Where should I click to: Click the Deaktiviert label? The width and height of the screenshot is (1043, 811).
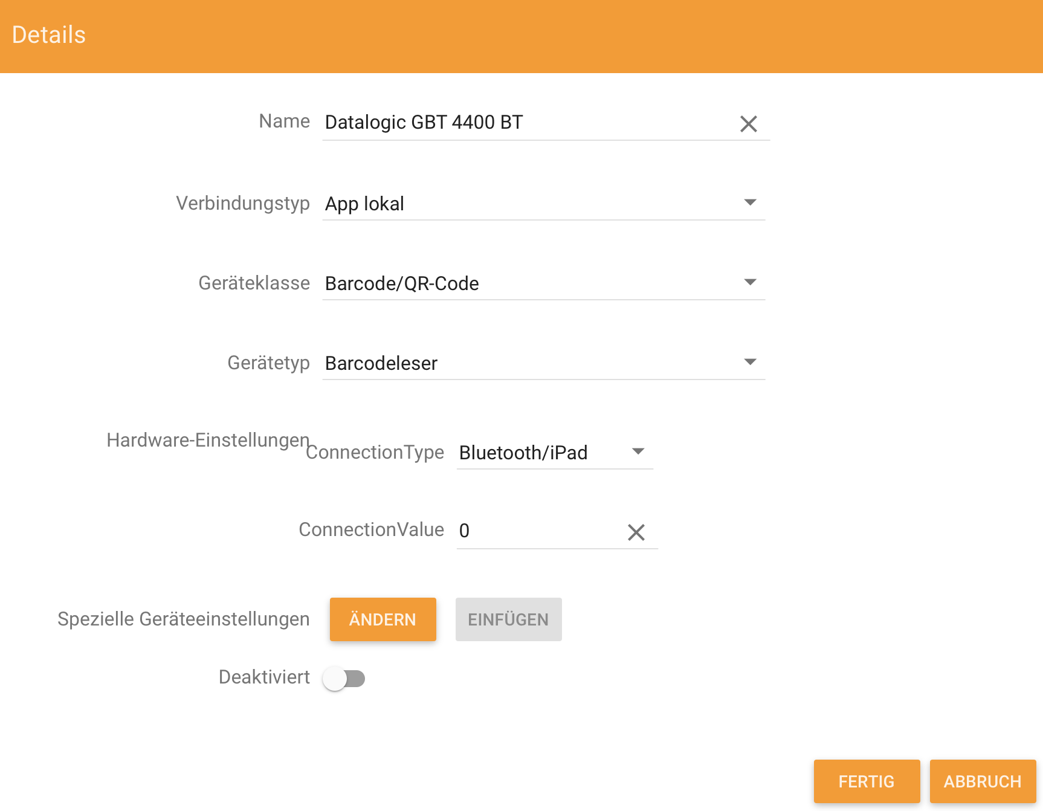point(264,677)
